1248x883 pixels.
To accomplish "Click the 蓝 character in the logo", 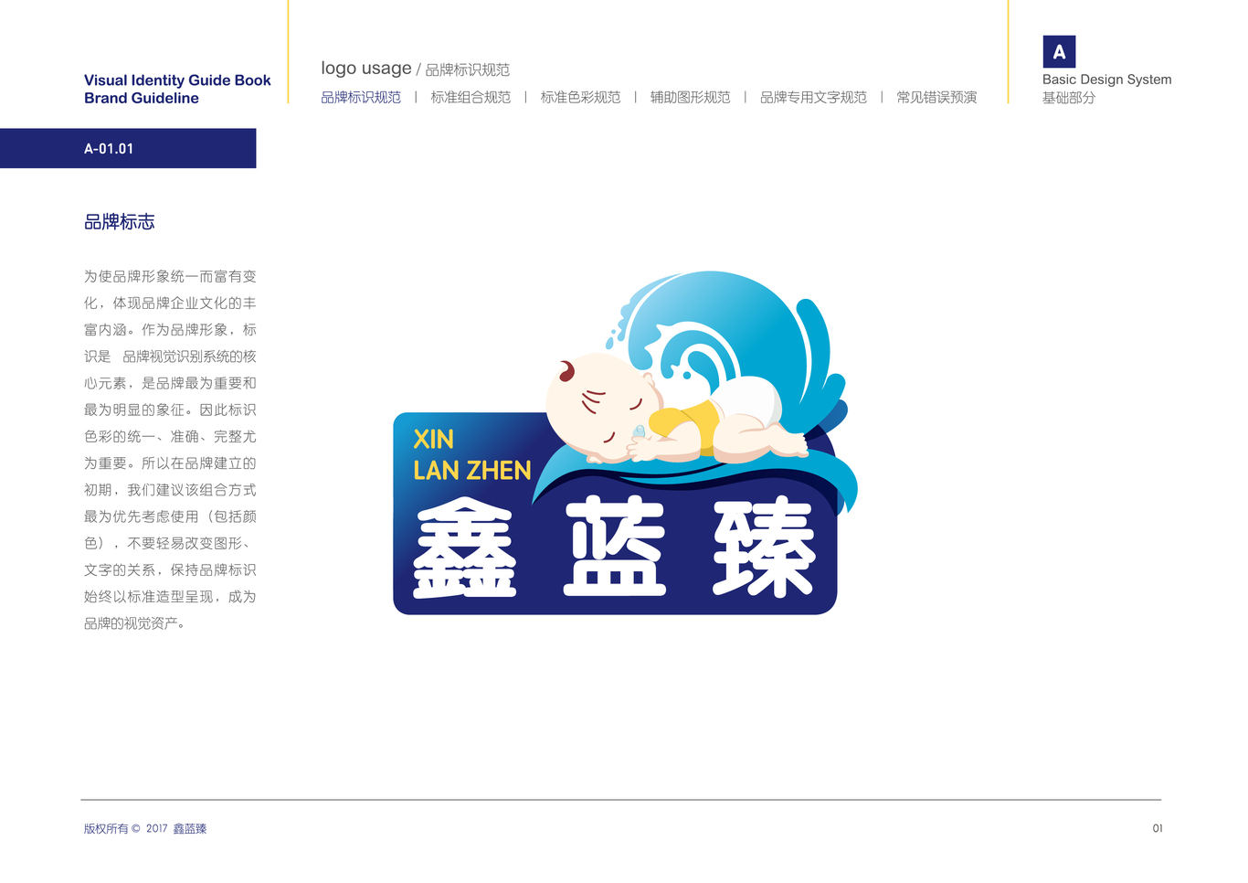I will point(615,547).
